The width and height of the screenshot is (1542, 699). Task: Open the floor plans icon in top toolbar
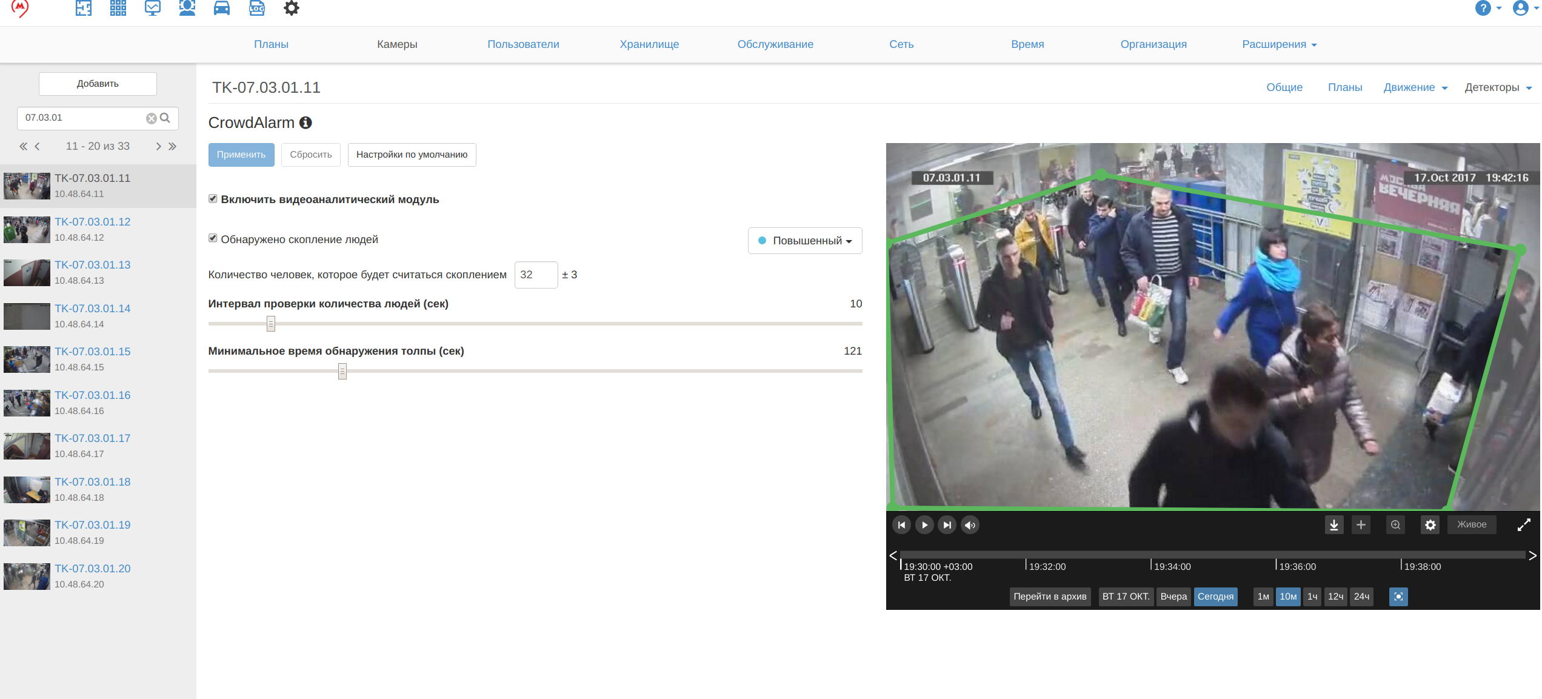click(84, 8)
